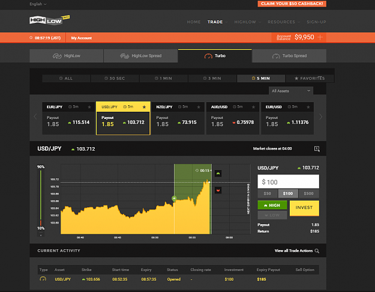Select the USD/JPY asset card
Viewport: 375px width, 292px height.
coord(123,118)
